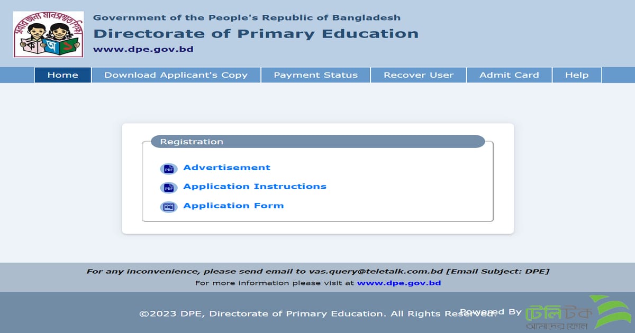Open Download Applicant's Copy page

[x=176, y=75]
